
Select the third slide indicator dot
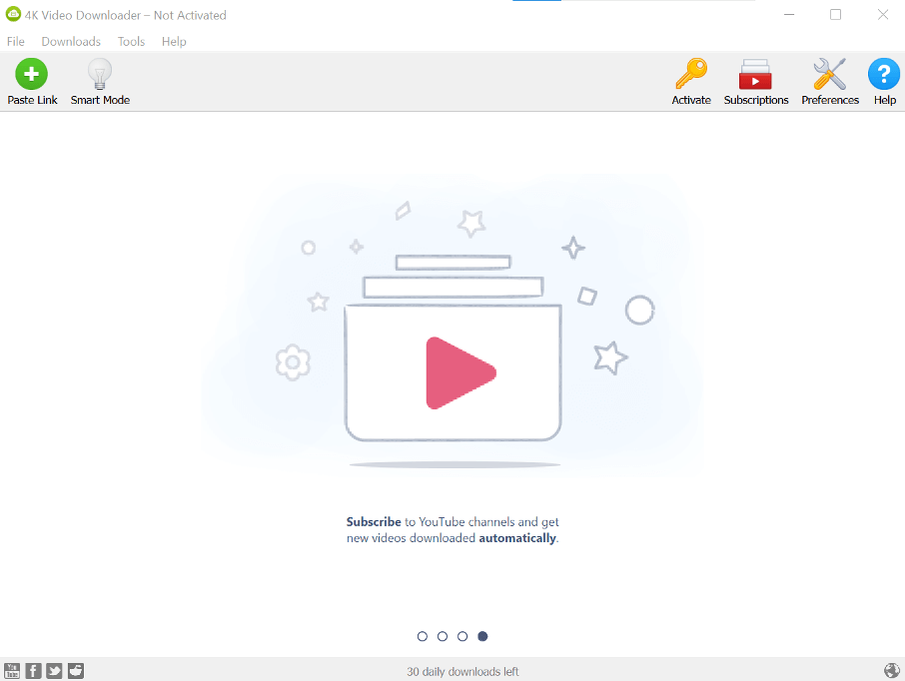tap(462, 636)
